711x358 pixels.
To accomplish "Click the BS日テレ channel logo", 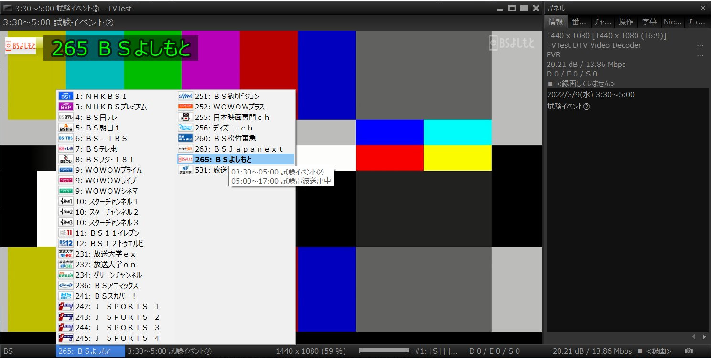I will point(65,118).
